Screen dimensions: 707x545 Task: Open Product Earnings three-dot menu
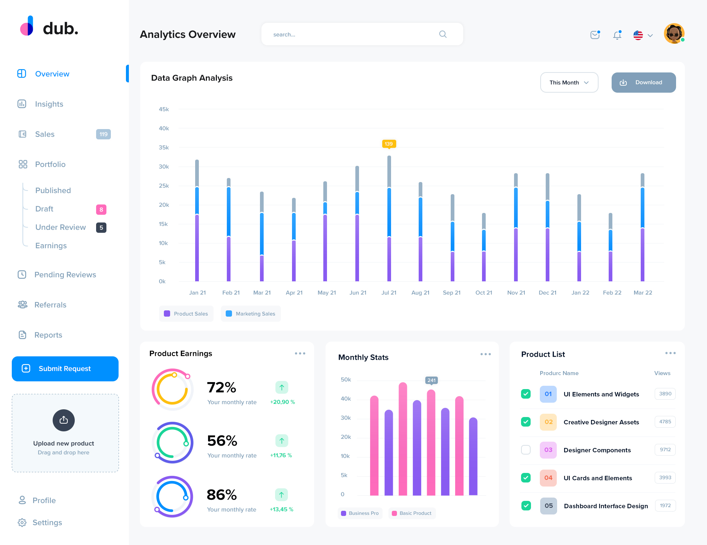[x=300, y=353]
